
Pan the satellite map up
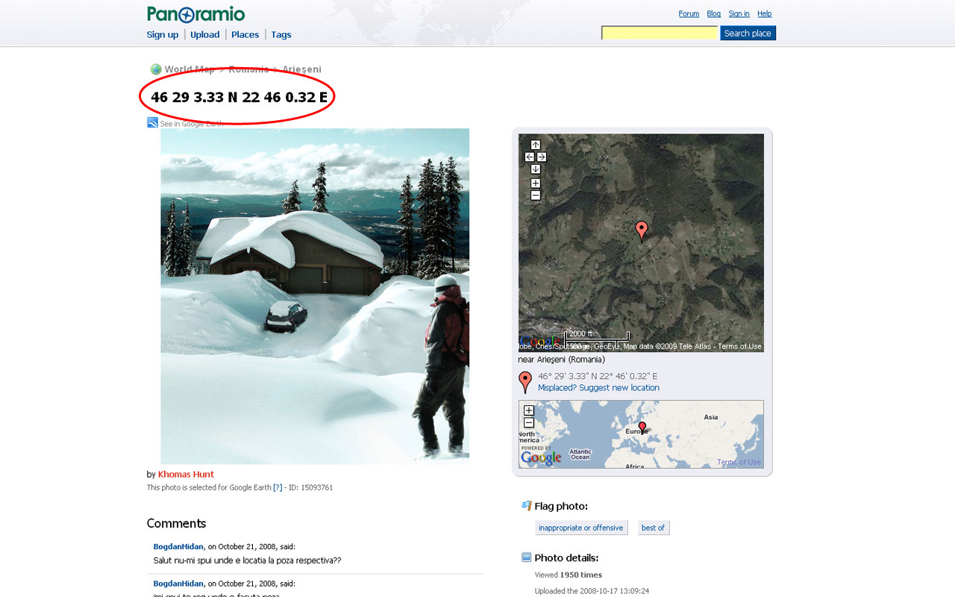point(535,145)
